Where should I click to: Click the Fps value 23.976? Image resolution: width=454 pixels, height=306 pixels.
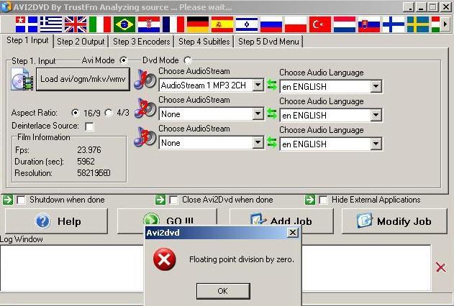click(x=89, y=150)
